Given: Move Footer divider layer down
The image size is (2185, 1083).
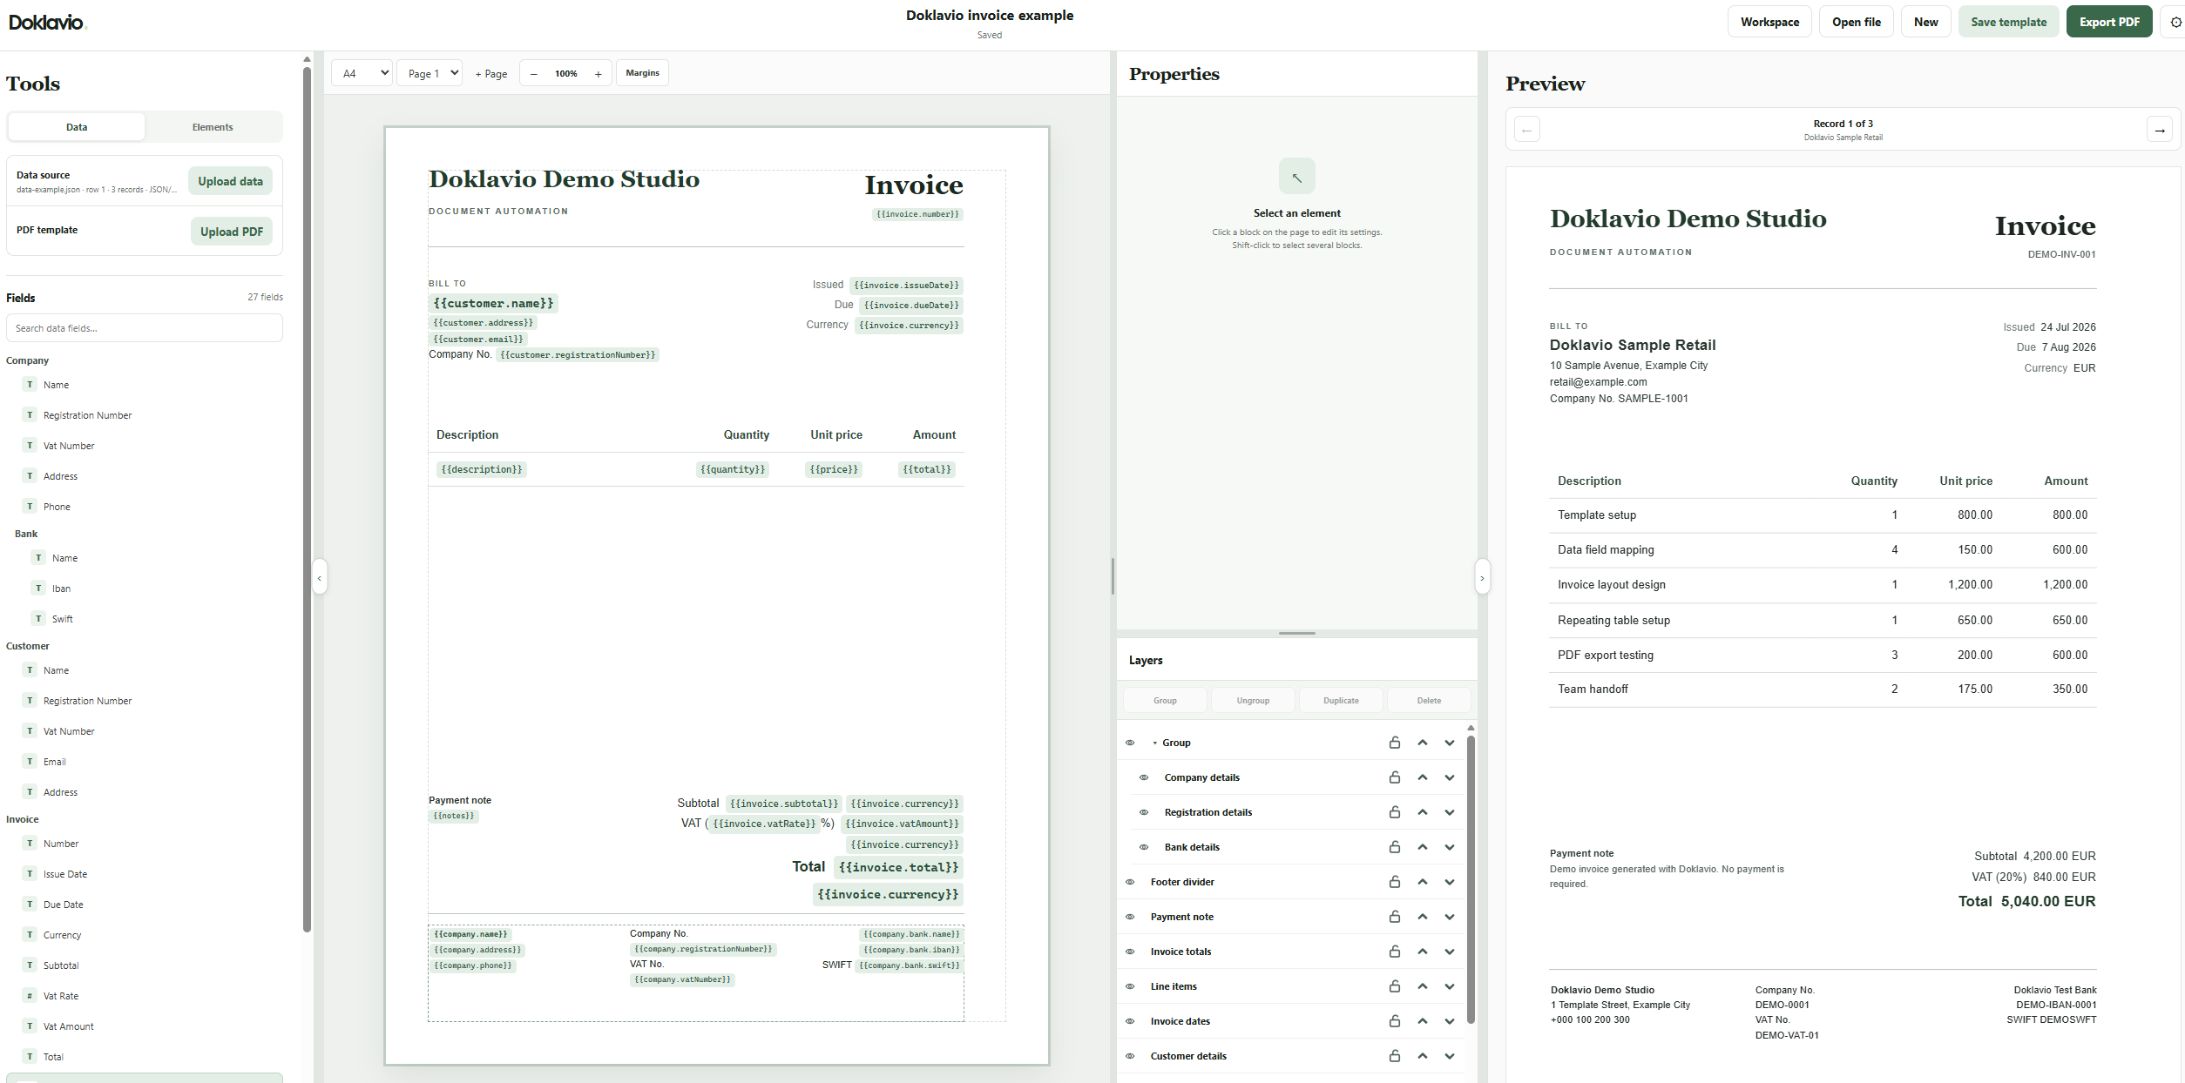Looking at the screenshot, I should (x=1450, y=882).
